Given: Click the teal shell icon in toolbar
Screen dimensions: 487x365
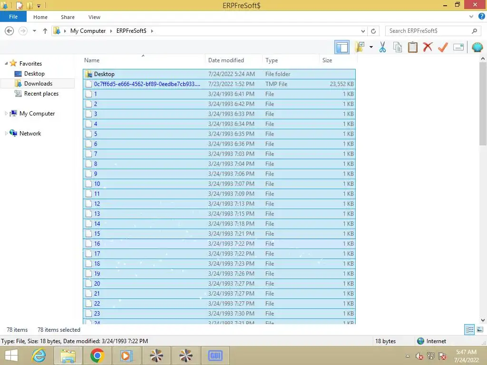Looking at the screenshot, I should pos(477,47).
